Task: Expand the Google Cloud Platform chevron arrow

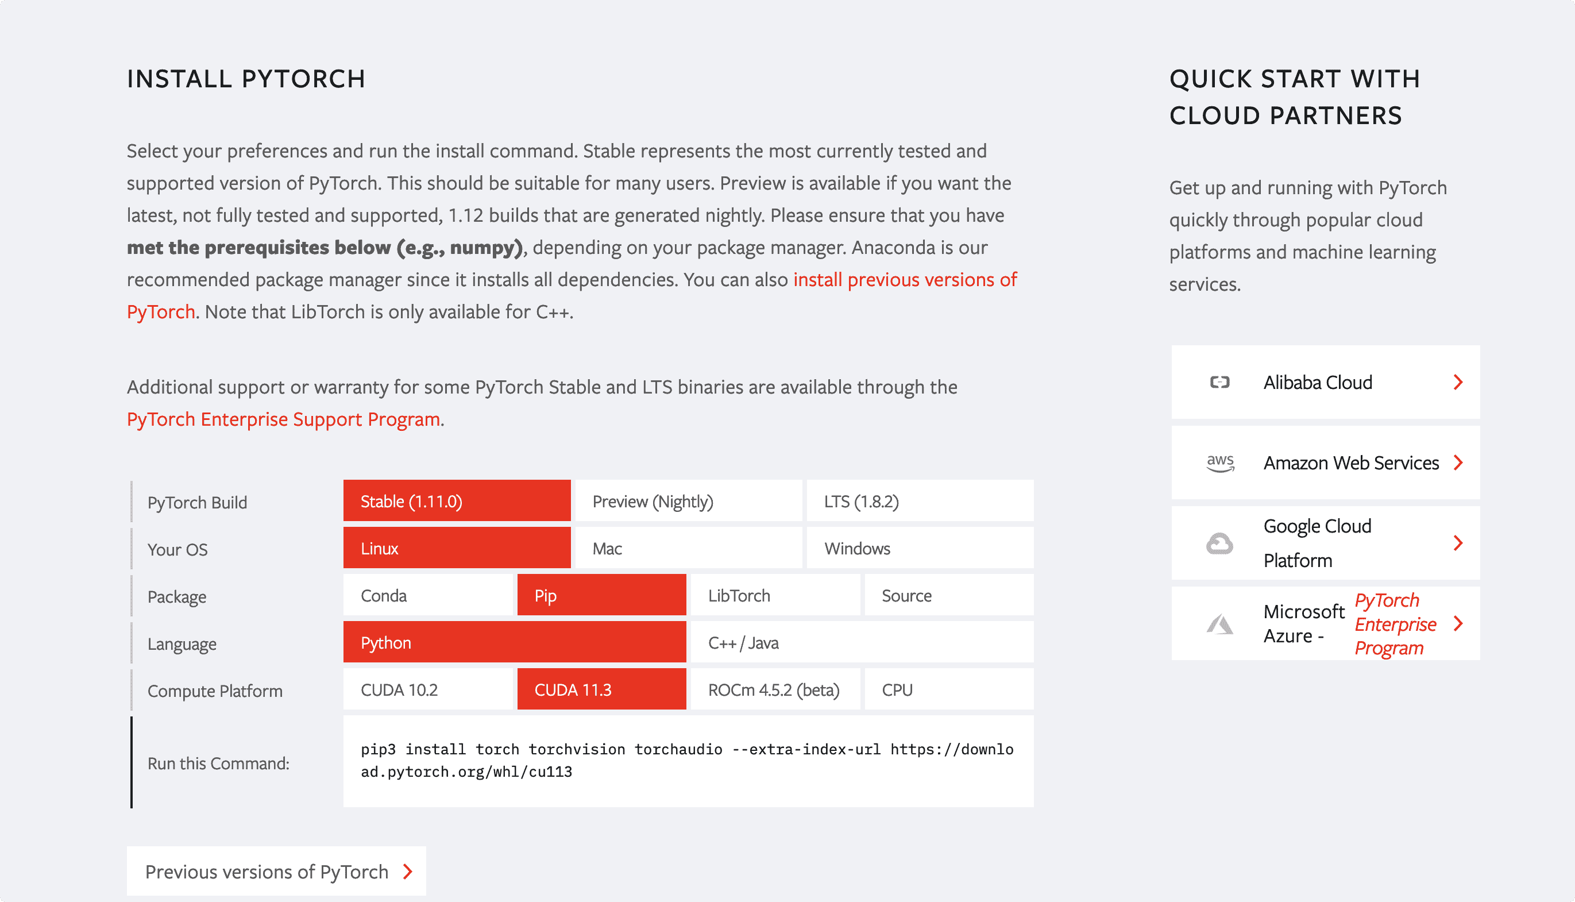Action: [1458, 543]
